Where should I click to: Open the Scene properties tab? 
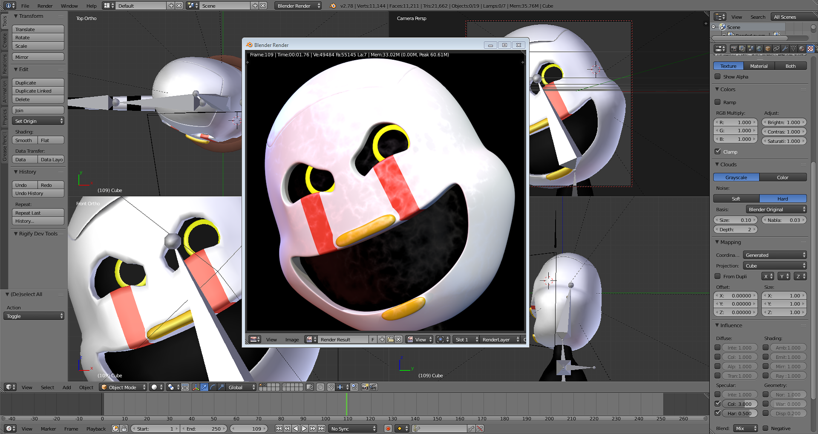751,49
